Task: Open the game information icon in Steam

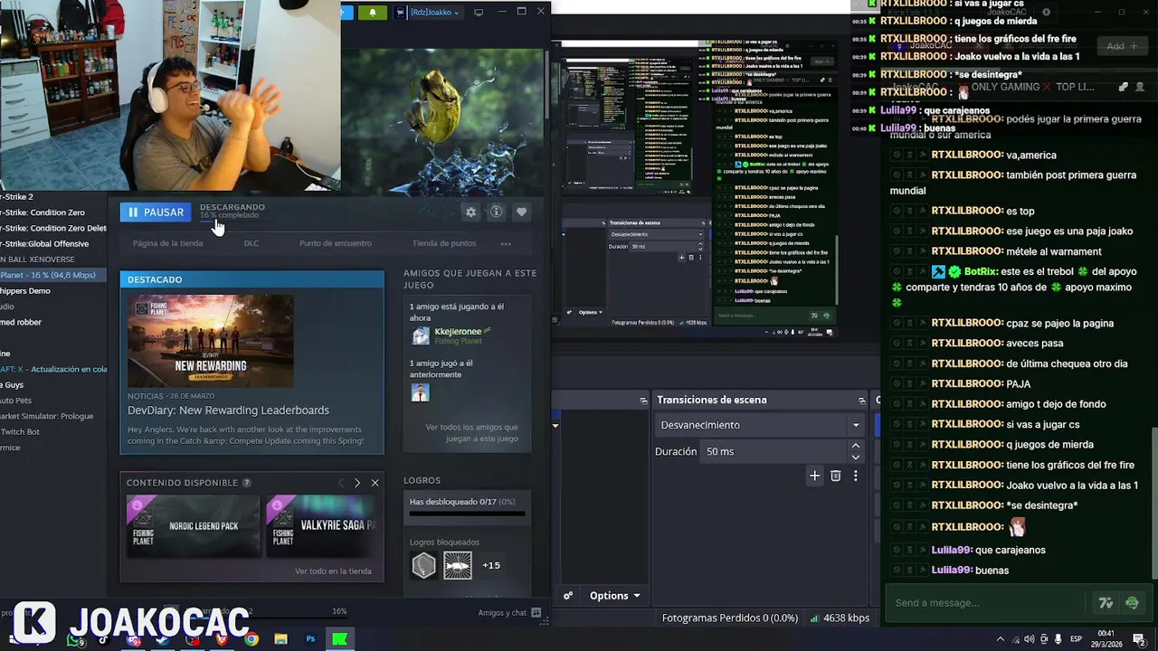Action: 496,212
